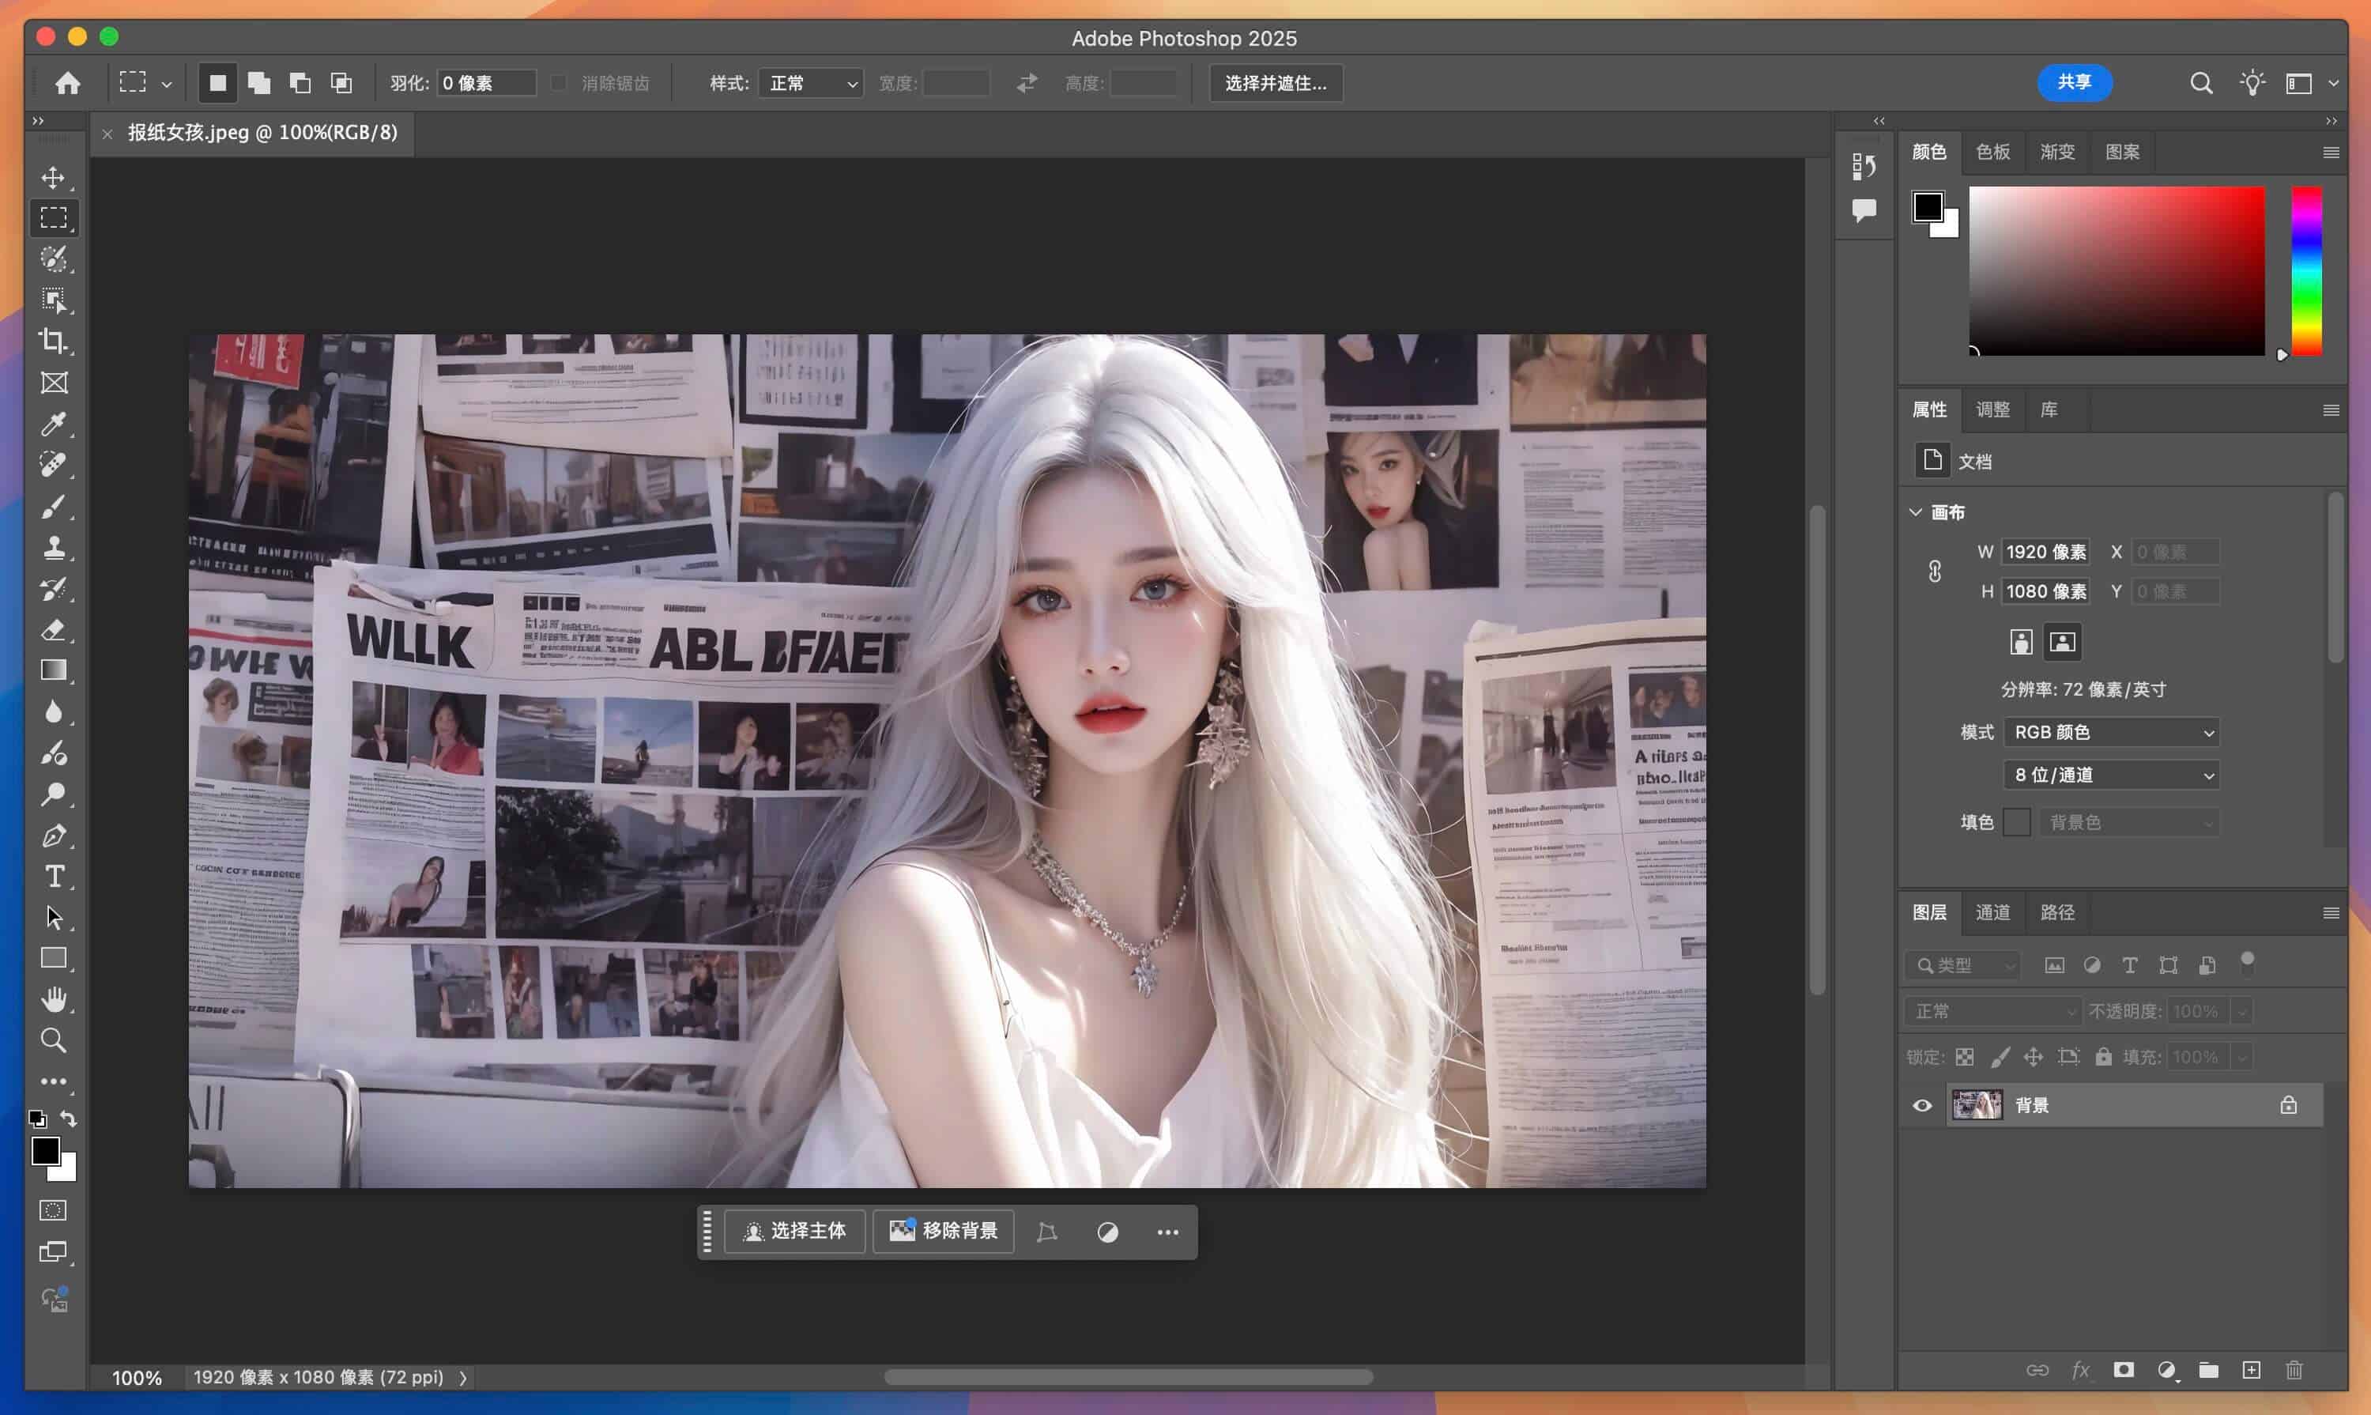
Task: Toggle the width-height link chain in canvas properties
Action: (x=1935, y=572)
